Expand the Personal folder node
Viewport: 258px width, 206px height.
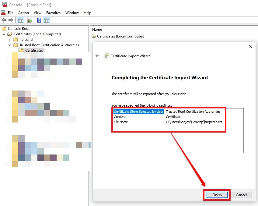click(9, 40)
